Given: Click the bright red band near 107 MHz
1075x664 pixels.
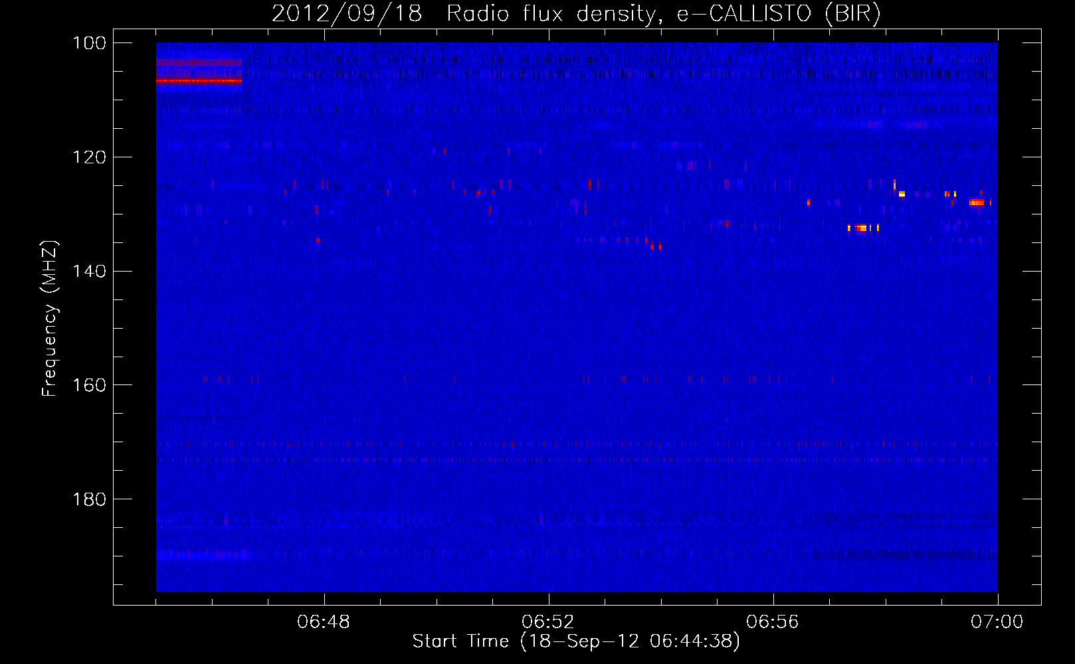Looking at the screenshot, I should click(199, 81).
